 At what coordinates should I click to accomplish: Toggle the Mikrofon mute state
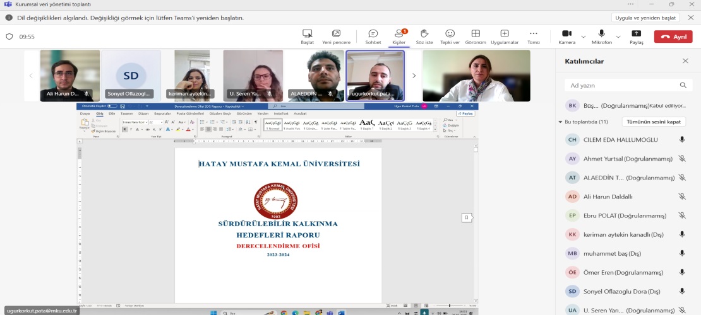(601, 37)
